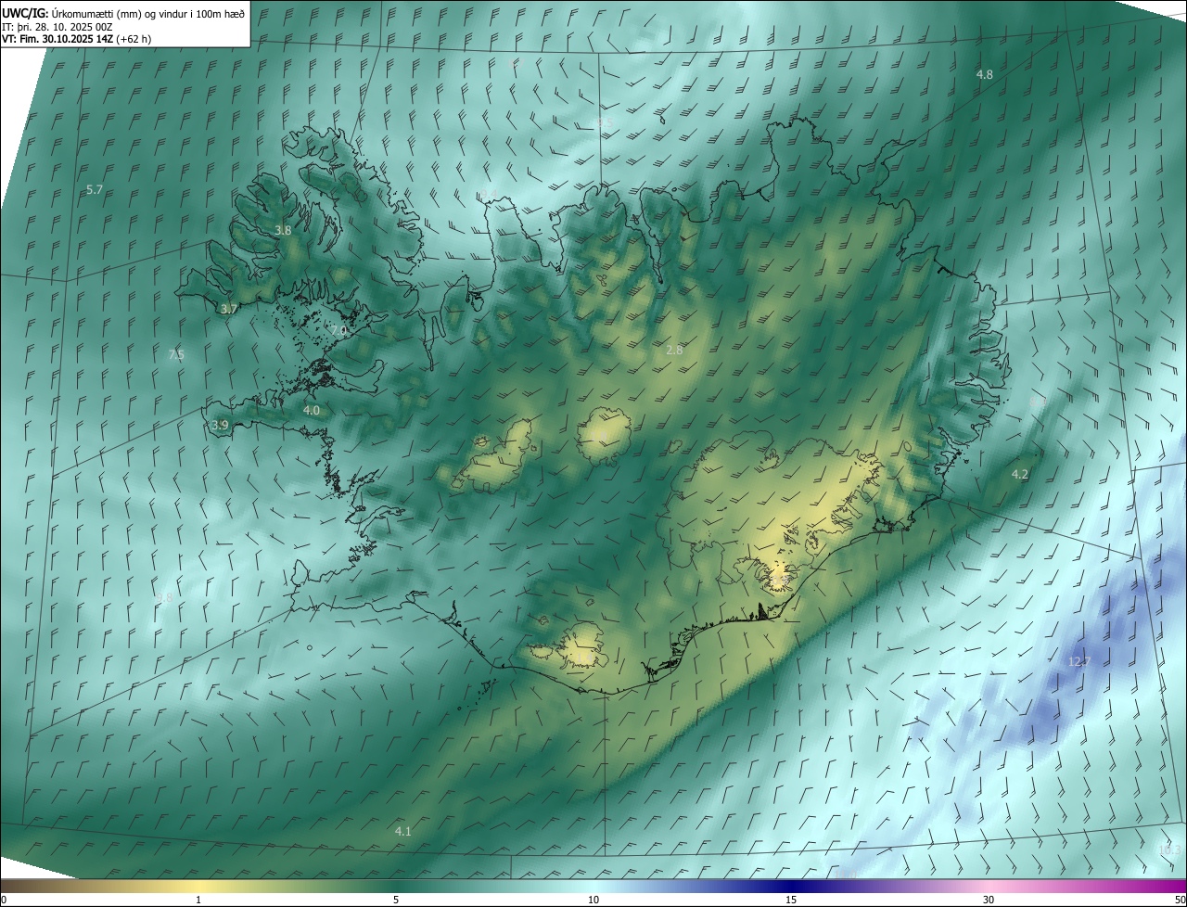Click the colorbar tick label "15"

click(791, 900)
